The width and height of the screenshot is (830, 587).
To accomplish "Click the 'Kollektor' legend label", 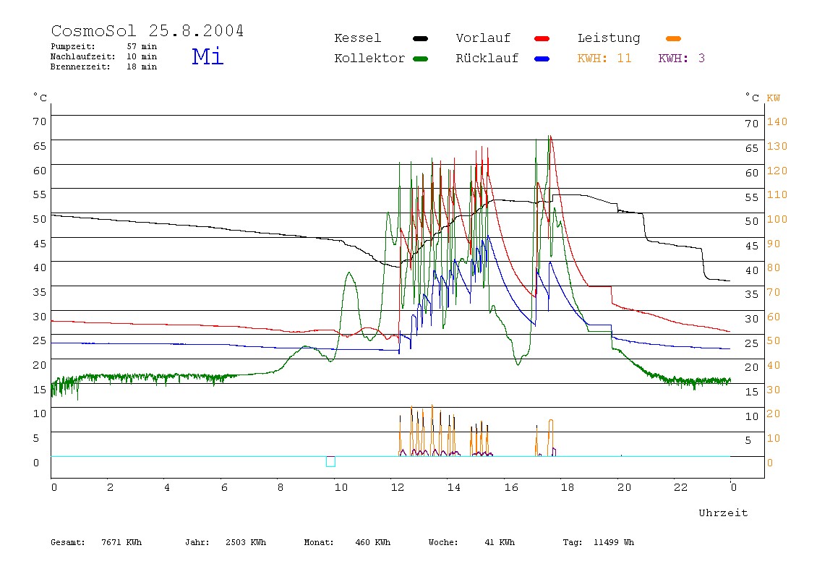I will [x=369, y=59].
